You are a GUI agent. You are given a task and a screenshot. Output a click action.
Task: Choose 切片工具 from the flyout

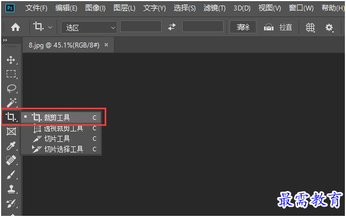point(61,139)
